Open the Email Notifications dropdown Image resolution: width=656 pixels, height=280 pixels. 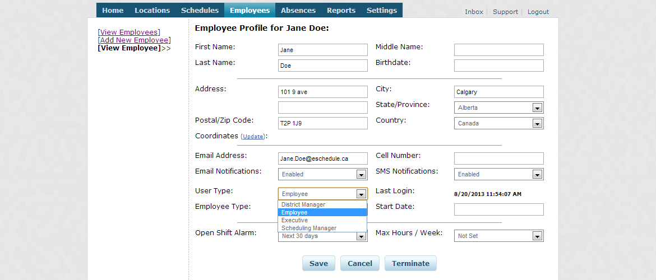tap(322, 174)
